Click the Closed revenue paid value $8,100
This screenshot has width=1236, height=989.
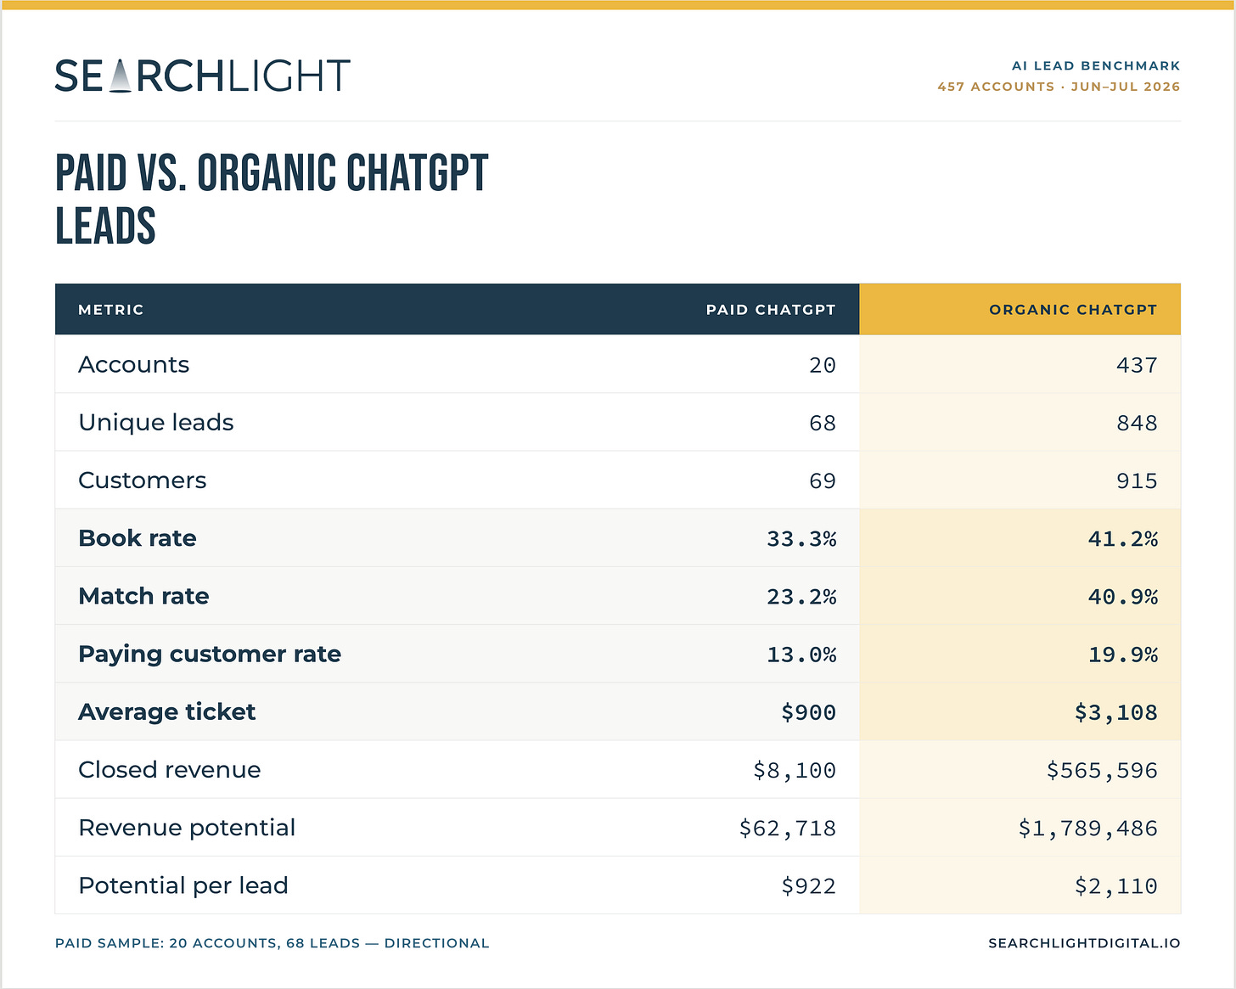pos(795,770)
